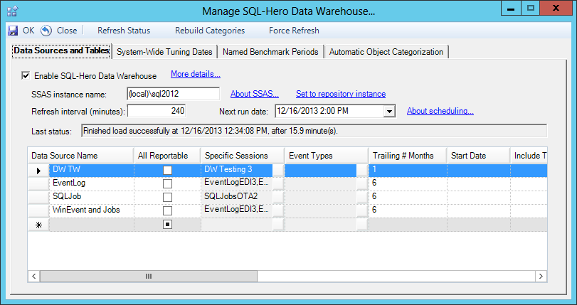Click Trailing Months value for EventLog row

[408, 183]
